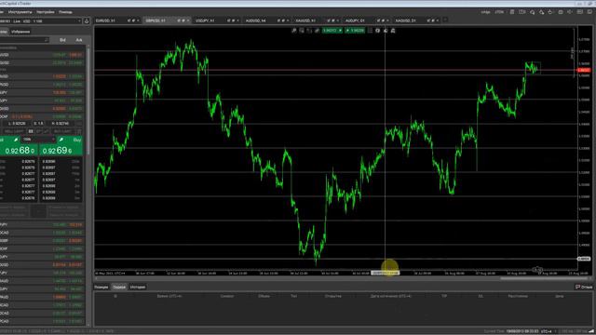Close the USDJPY H1 chart tab

[x=237, y=20]
